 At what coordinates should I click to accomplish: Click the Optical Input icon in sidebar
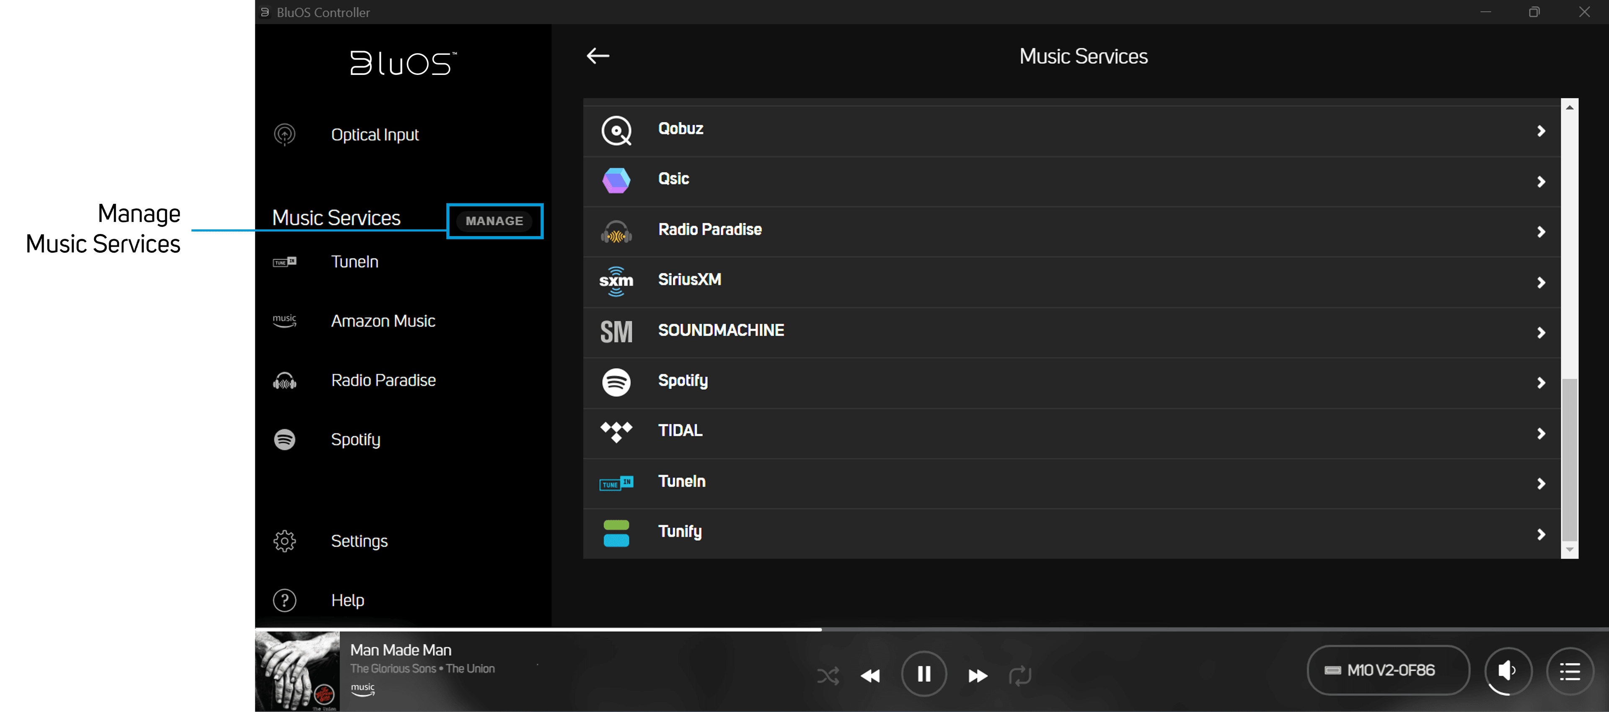point(285,134)
